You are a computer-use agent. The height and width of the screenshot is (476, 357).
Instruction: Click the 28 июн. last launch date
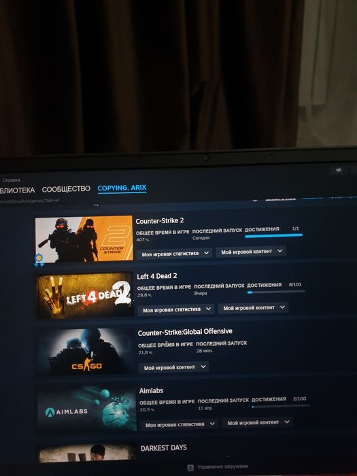[205, 351]
